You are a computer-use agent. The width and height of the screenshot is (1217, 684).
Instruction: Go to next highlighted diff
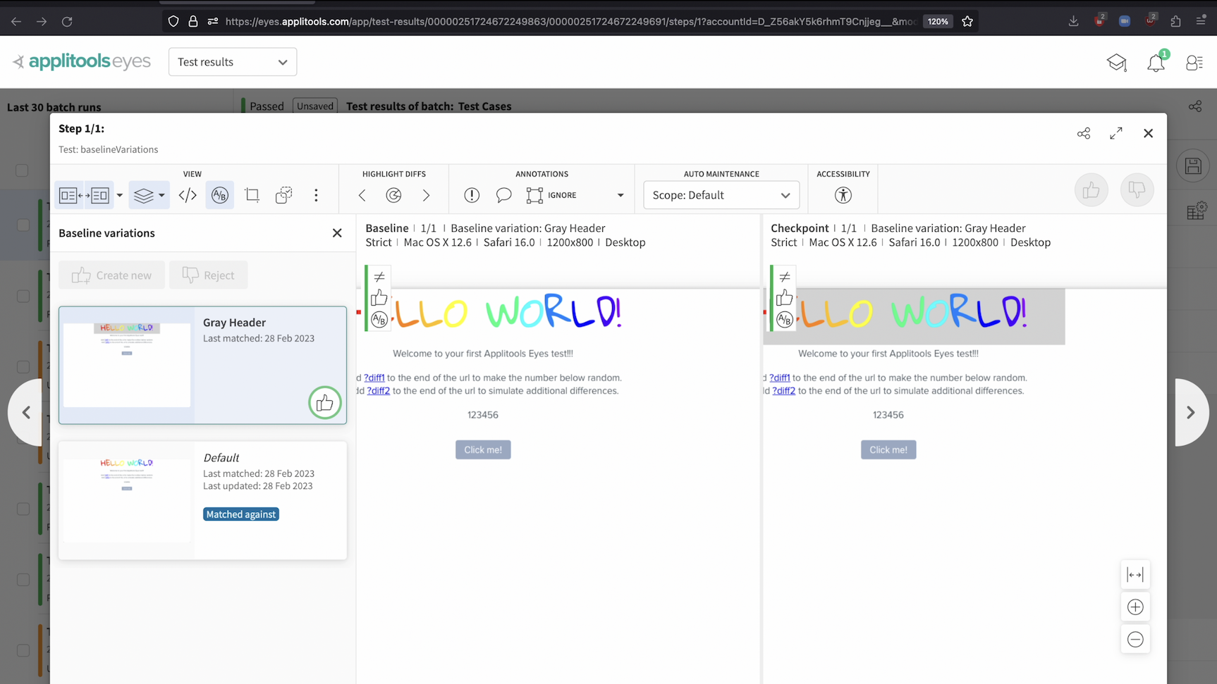coord(426,195)
